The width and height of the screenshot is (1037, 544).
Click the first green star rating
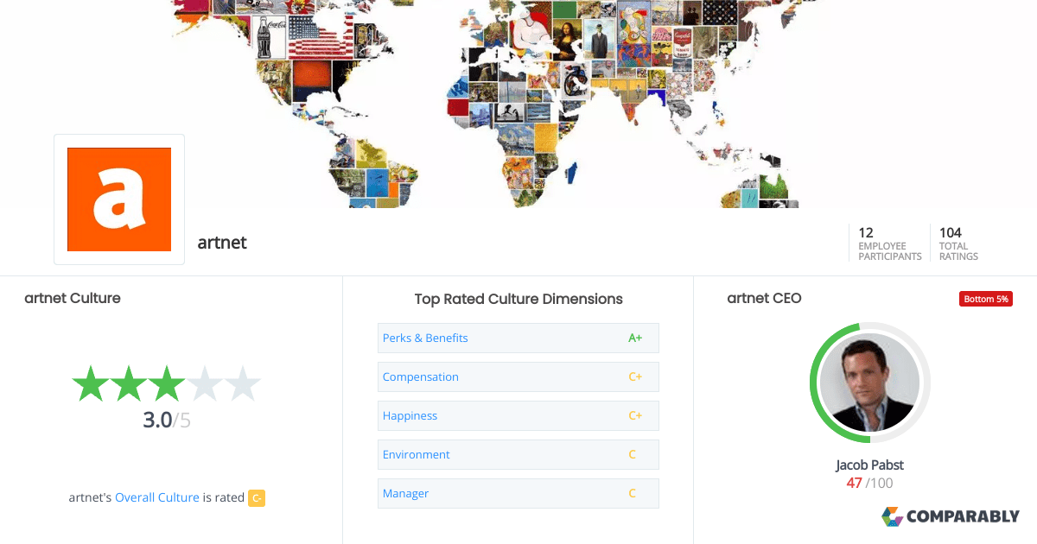click(x=92, y=383)
